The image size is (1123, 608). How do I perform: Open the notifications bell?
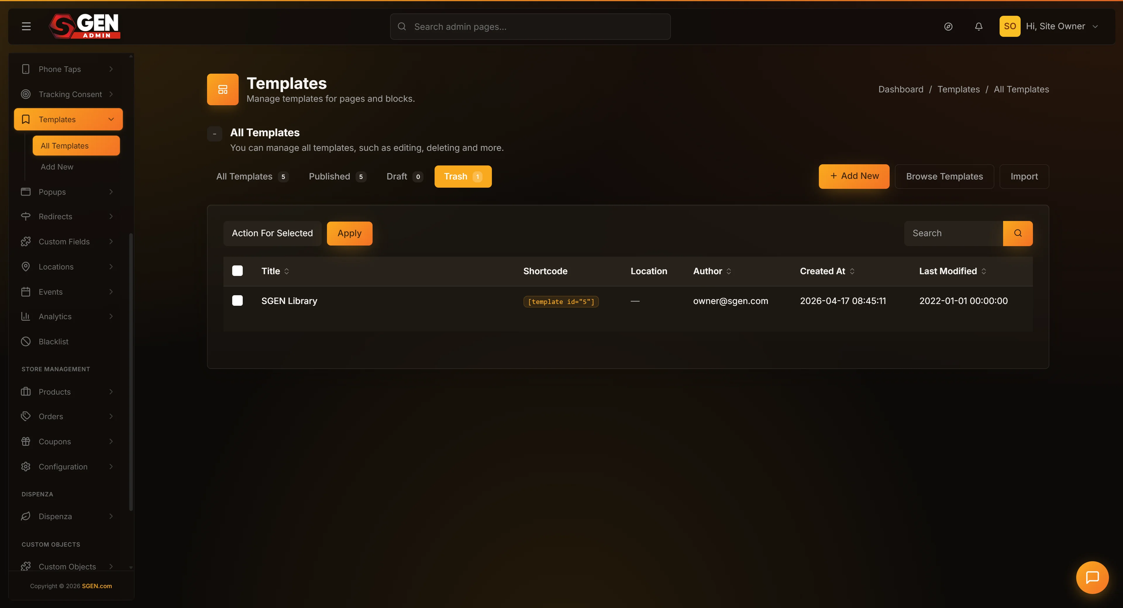pos(979,27)
